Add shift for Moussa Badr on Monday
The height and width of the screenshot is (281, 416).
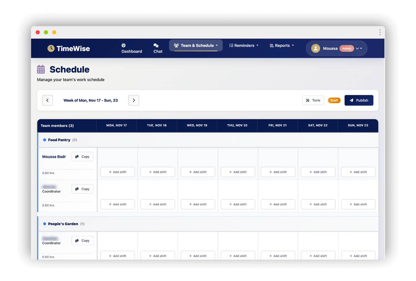click(118, 172)
